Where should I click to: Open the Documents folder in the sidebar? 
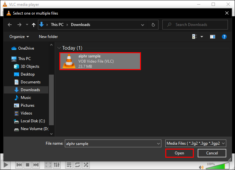[x=27, y=82]
